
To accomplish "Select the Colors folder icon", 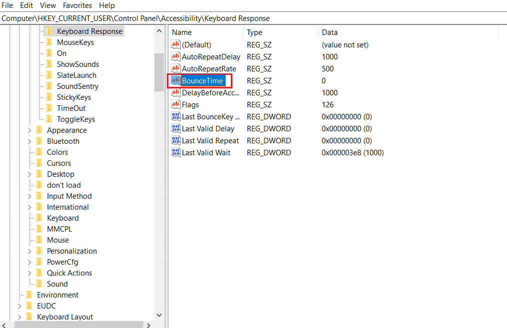I will 39,152.
